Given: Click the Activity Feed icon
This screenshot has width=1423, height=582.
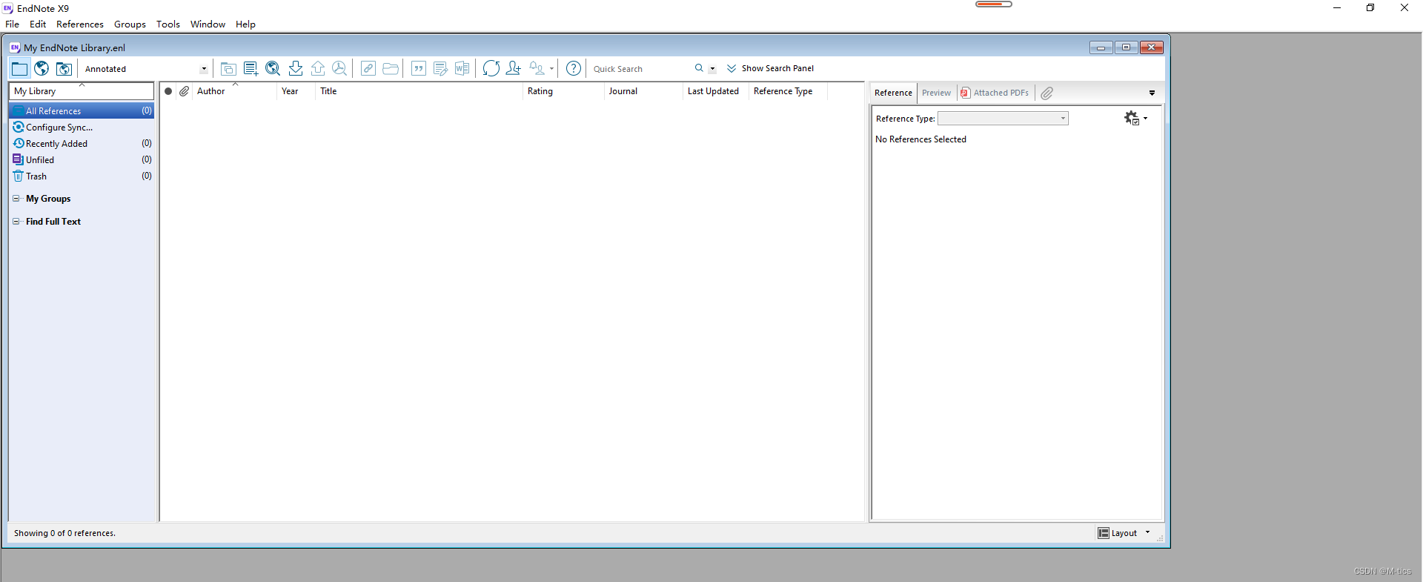Looking at the screenshot, I should pos(537,69).
